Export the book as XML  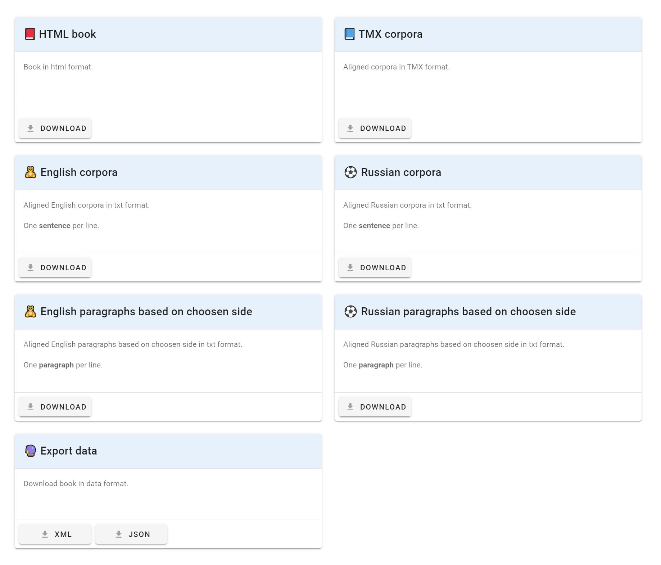point(55,534)
